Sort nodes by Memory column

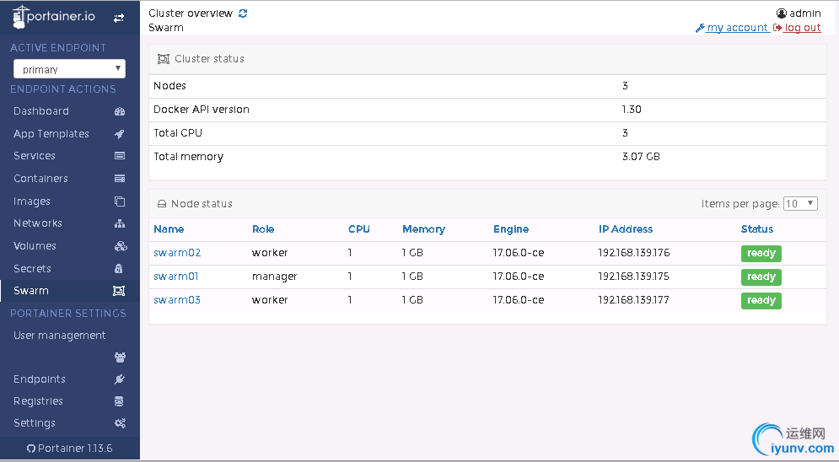click(424, 229)
